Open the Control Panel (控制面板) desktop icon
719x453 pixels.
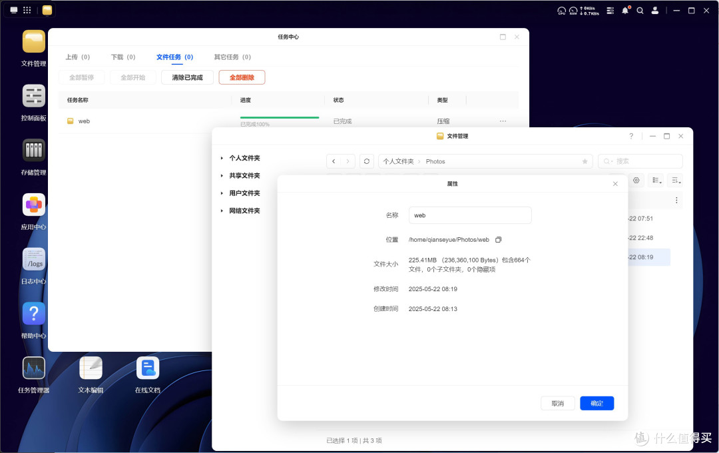[x=33, y=96]
